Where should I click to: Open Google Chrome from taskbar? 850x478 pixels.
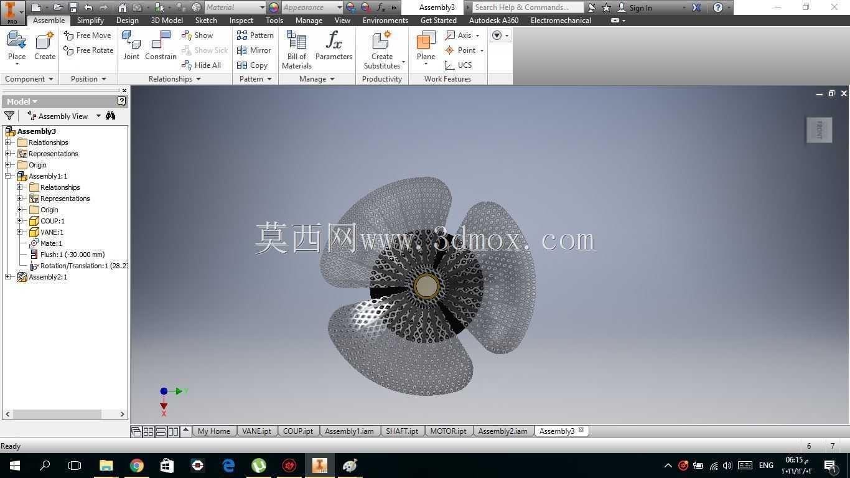coord(136,466)
